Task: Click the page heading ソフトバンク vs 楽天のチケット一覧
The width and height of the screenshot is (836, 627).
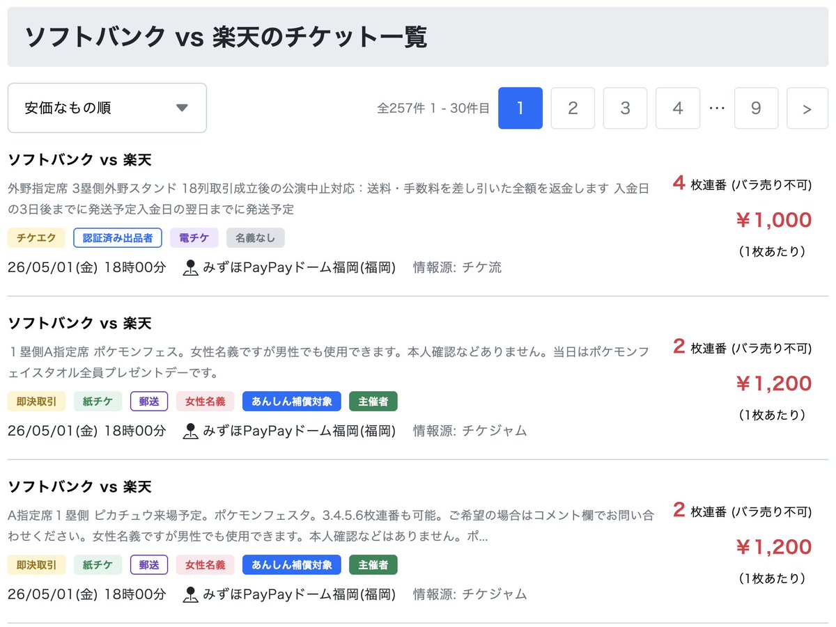Action: point(225,37)
